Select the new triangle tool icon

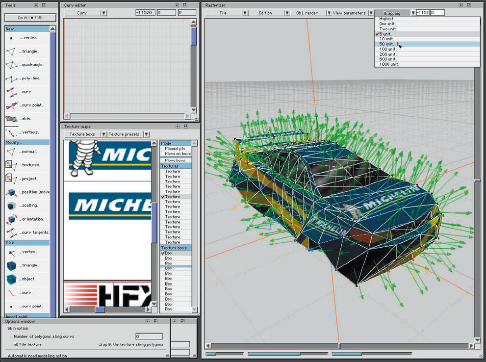[11, 51]
